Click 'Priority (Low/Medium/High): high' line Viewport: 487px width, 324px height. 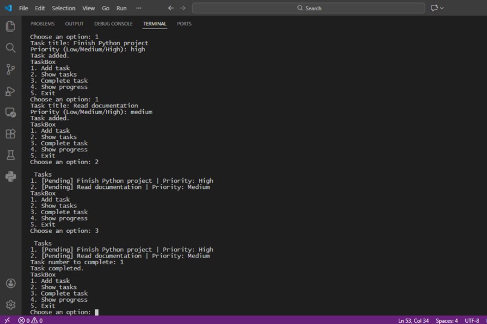88,49
